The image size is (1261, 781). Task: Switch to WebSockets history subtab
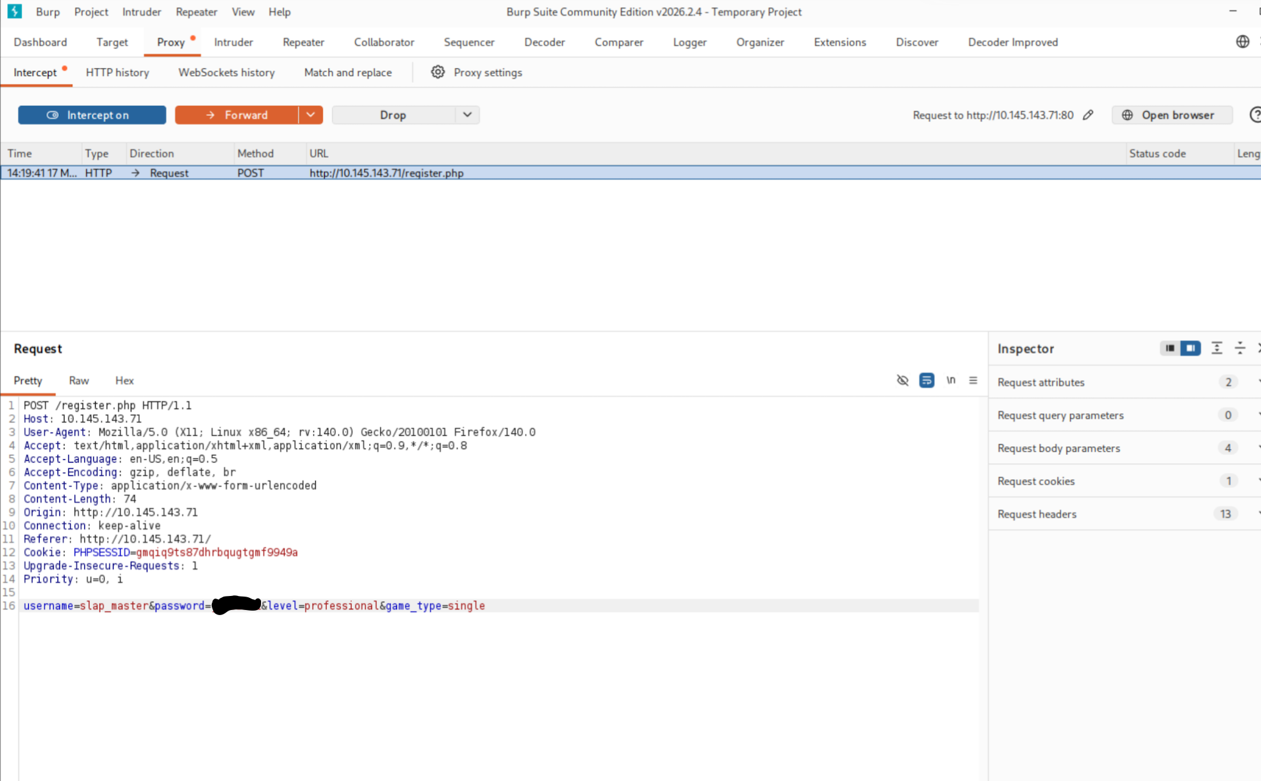coord(227,73)
